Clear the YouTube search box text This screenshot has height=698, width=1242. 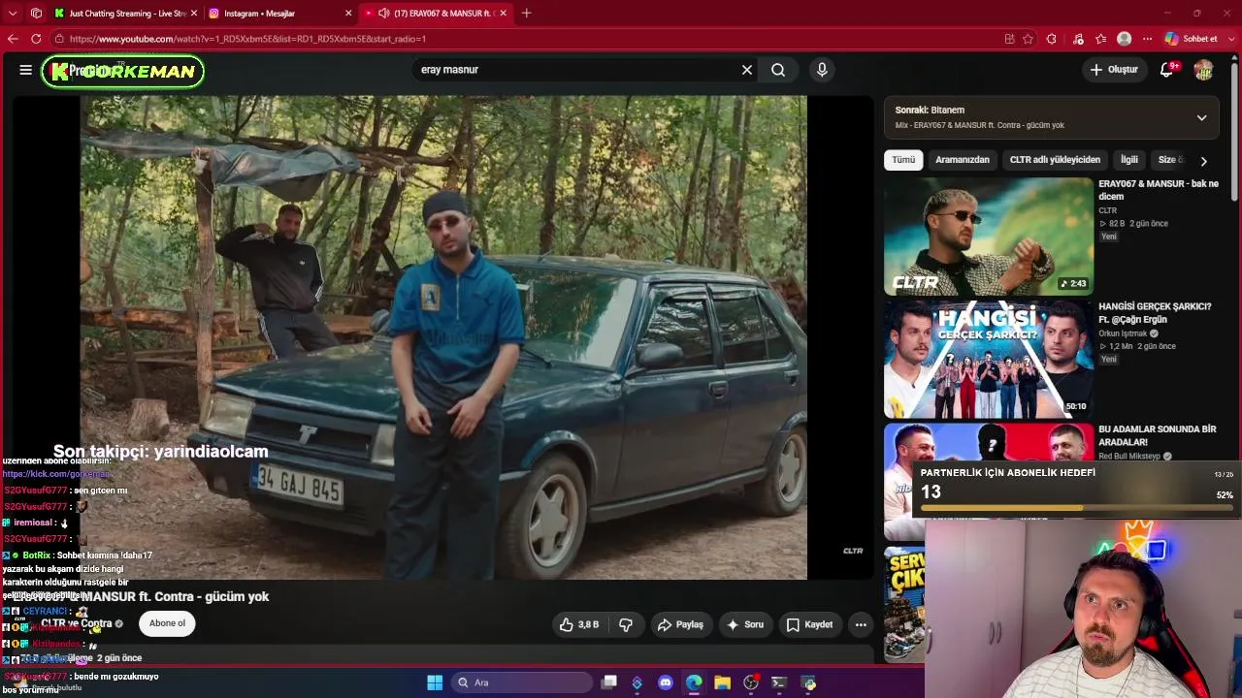(x=747, y=70)
